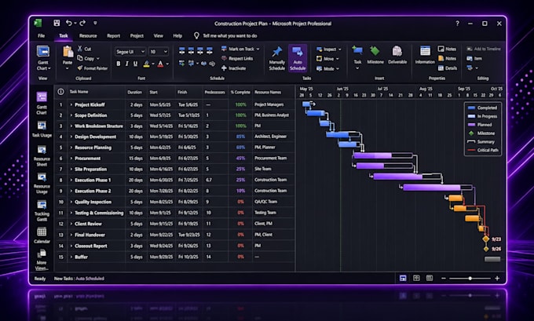Open Resource Usage view in sidebar

pyautogui.click(x=42, y=184)
